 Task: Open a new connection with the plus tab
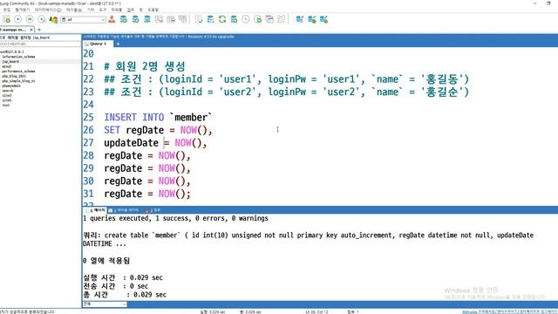click(39, 30)
